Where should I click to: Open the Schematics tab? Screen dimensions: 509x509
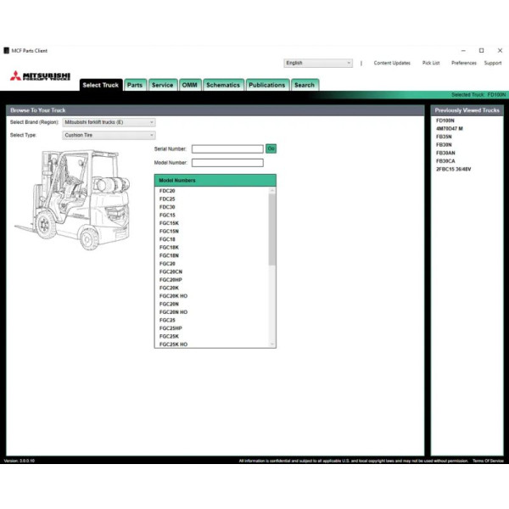(x=223, y=85)
